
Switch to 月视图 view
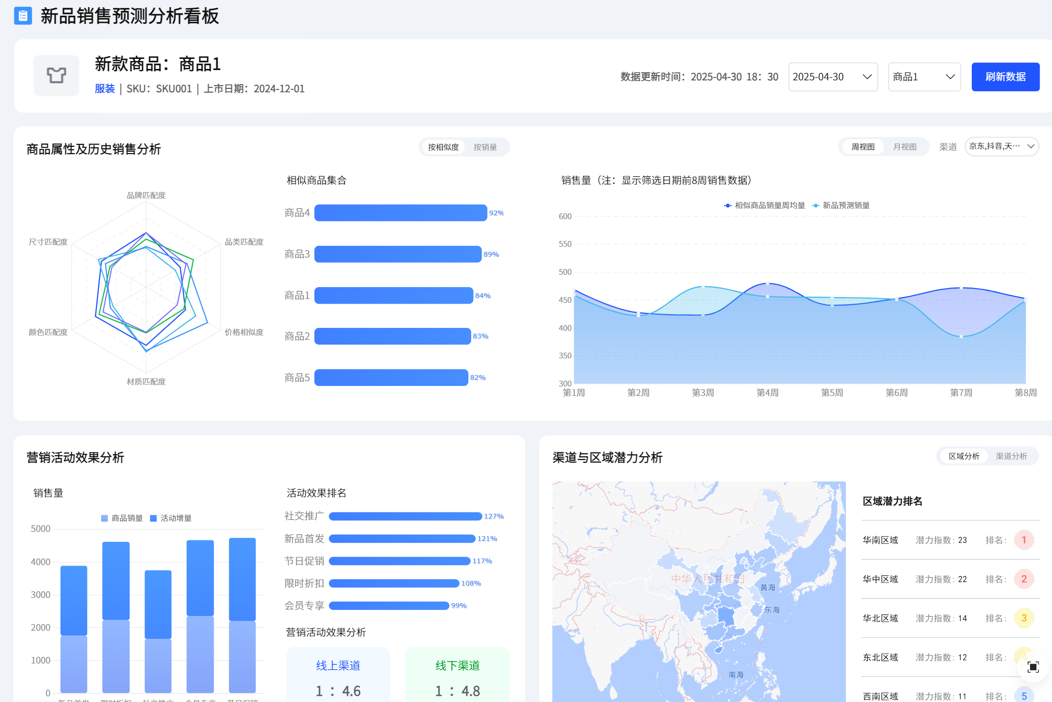pyautogui.click(x=904, y=147)
